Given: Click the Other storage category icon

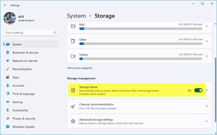Looking at the screenshot, I should [x=73, y=41].
